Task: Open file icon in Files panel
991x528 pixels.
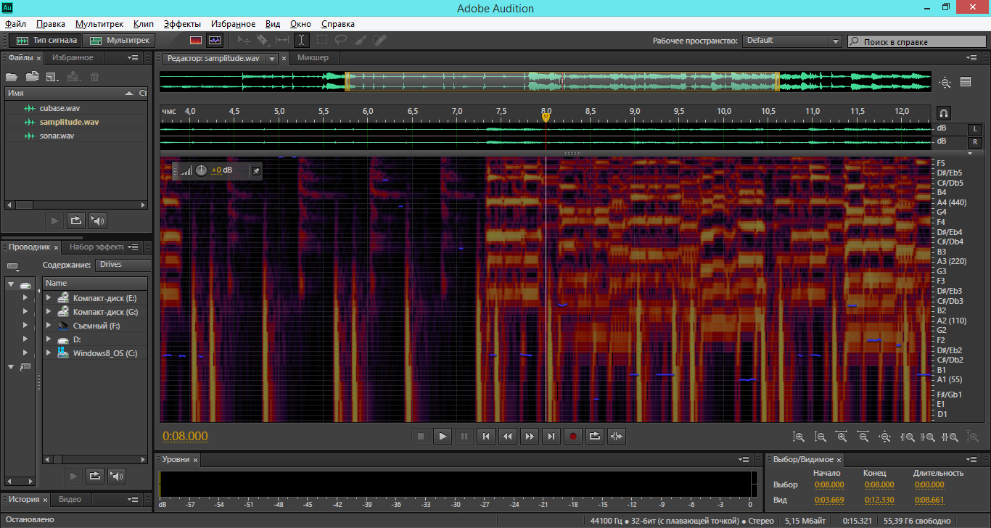Action: click(x=12, y=76)
